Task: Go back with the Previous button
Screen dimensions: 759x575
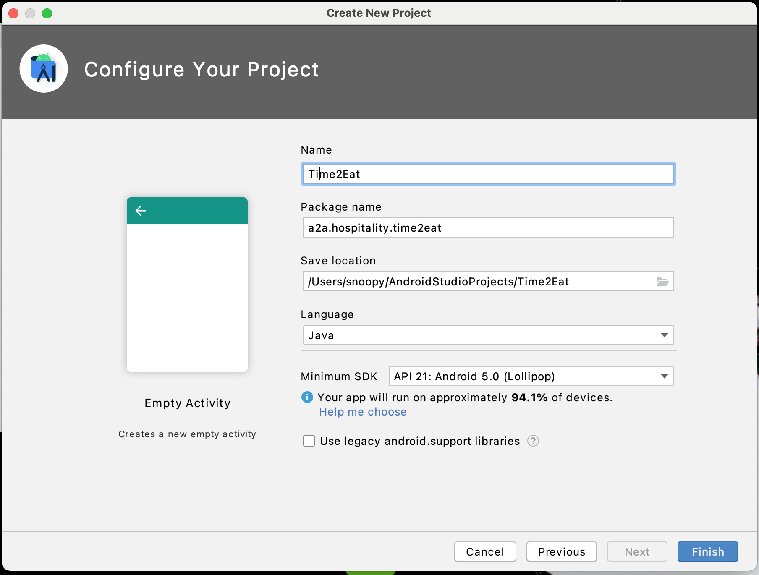Action: 561,552
